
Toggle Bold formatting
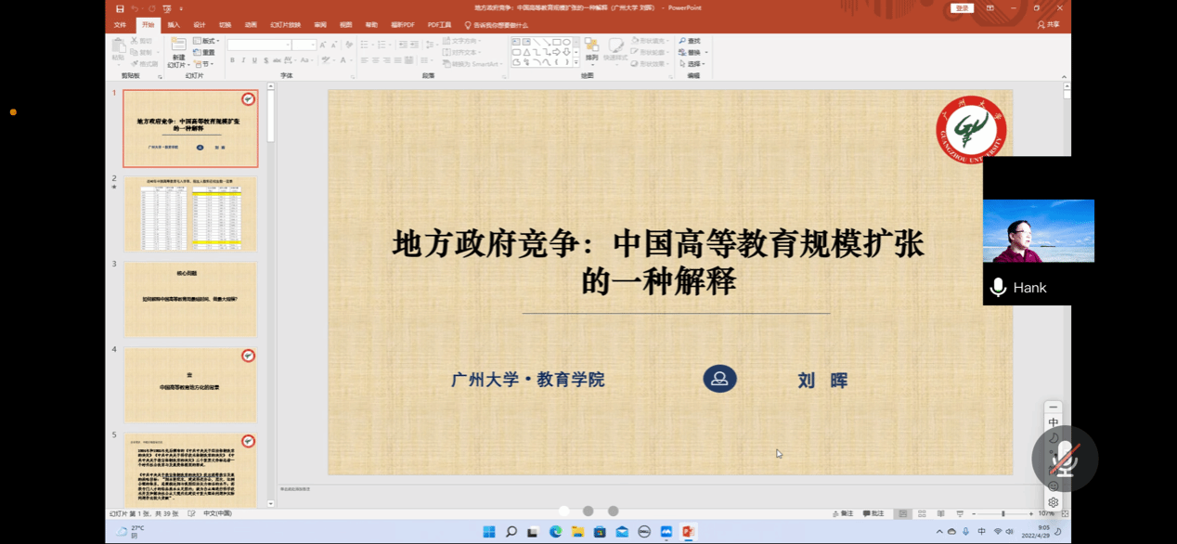pos(232,60)
